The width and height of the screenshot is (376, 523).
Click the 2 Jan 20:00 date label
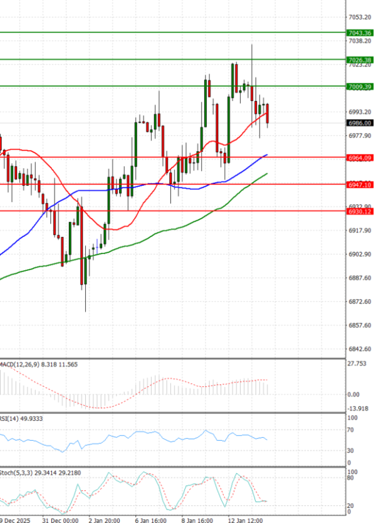105,520
